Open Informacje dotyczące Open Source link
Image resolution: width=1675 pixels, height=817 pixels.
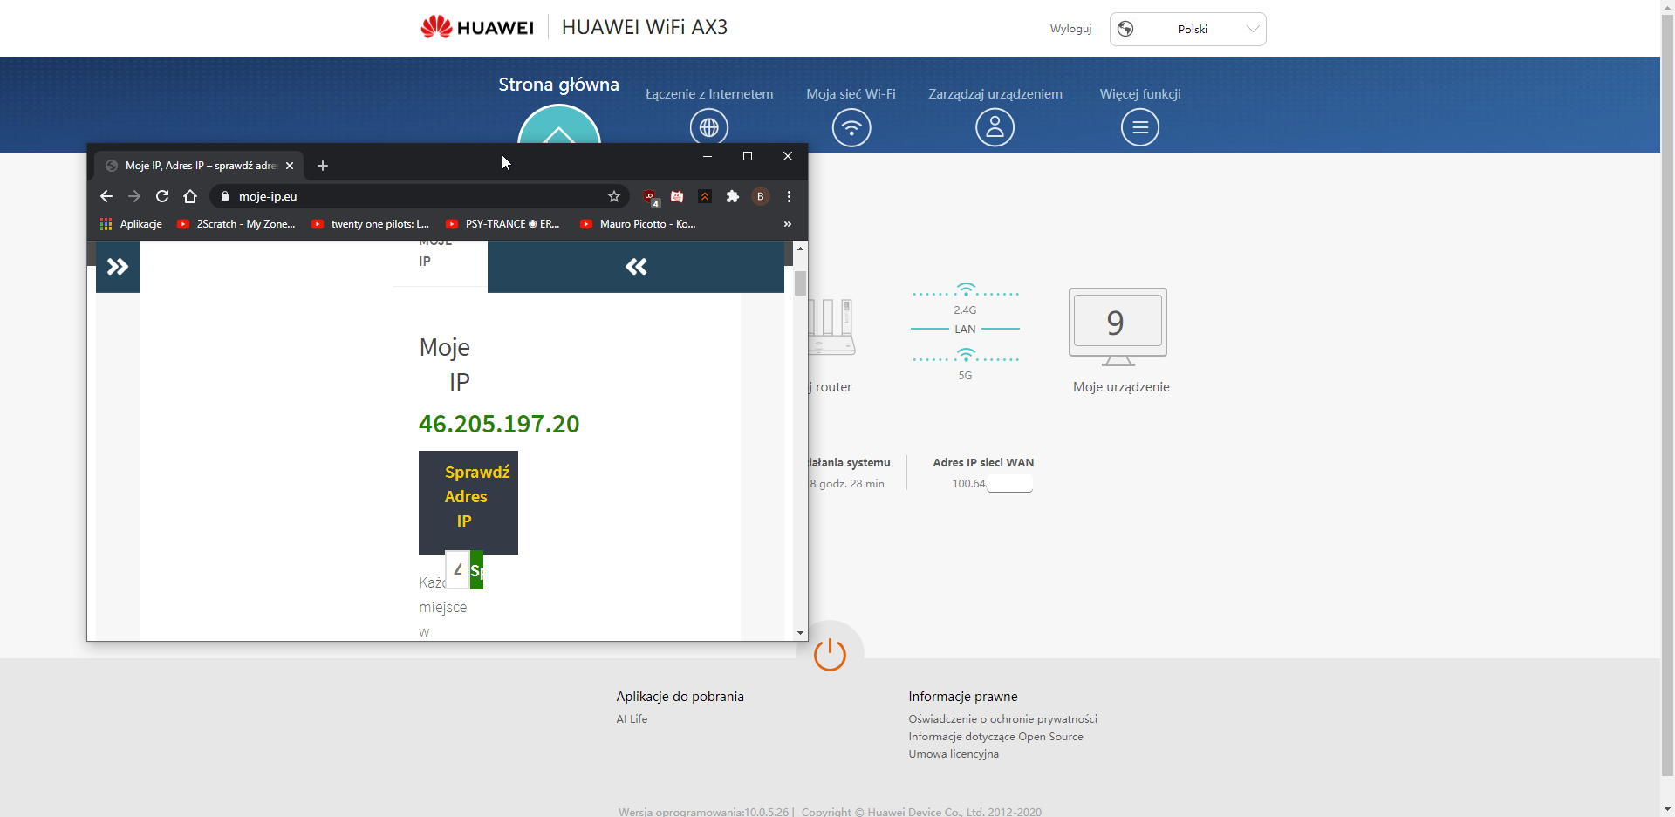(x=995, y=737)
